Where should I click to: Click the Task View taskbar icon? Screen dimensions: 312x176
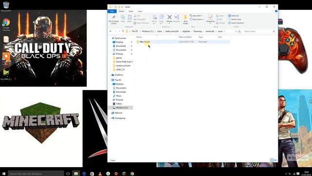click(x=68, y=174)
